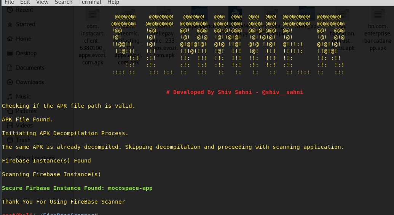Open the File menu

9,2
